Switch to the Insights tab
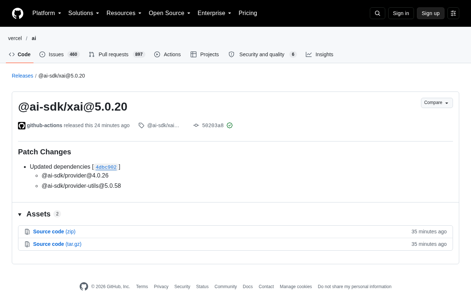471x294 pixels. click(x=319, y=54)
